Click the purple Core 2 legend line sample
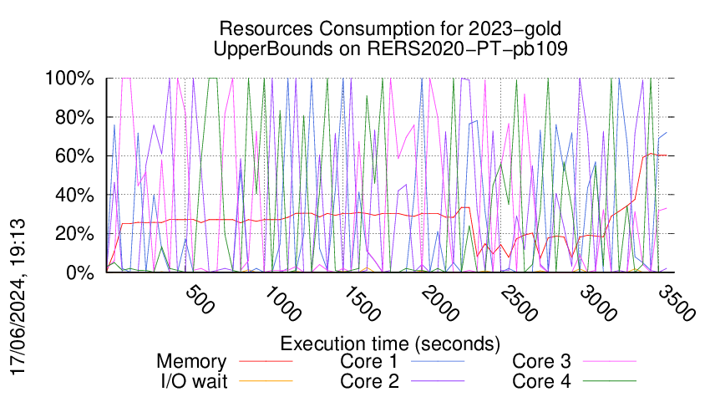 coord(438,381)
